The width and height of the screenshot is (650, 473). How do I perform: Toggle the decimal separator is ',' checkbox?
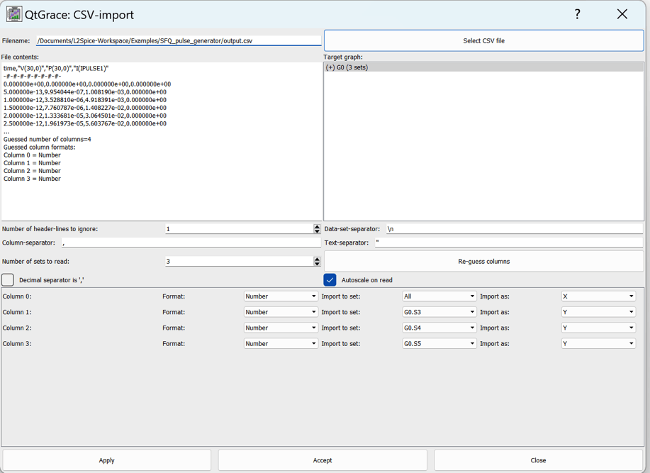click(x=8, y=280)
